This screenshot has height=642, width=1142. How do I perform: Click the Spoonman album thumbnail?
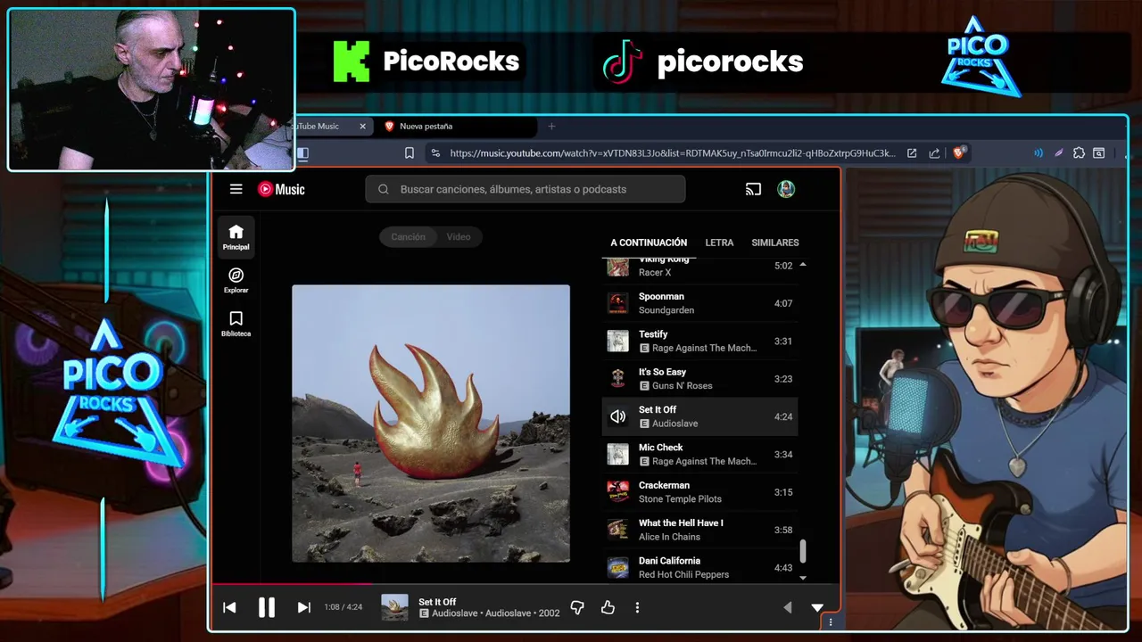(x=617, y=303)
